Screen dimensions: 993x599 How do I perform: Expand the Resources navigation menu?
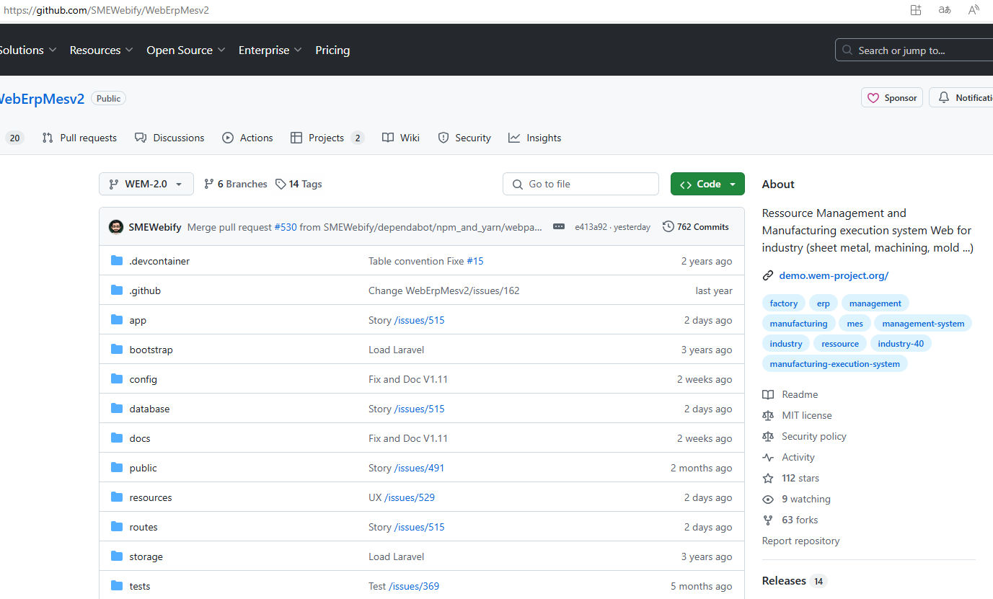coord(102,50)
